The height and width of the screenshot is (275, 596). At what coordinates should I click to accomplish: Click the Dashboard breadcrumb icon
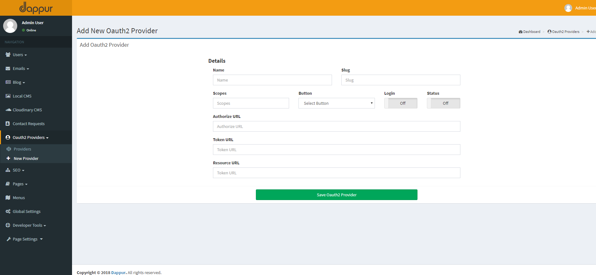click(x=521, y=32)
